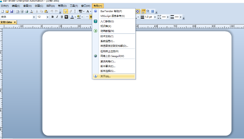Click the Print icon in the toolbar

pyautogui.click(x=26, y=11)
